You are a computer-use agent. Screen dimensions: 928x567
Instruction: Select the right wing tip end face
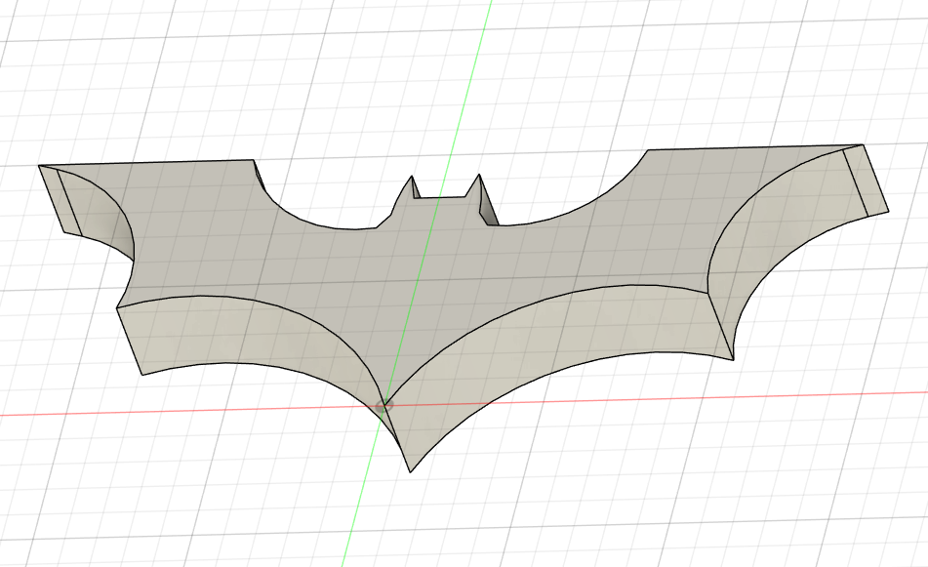866,181
